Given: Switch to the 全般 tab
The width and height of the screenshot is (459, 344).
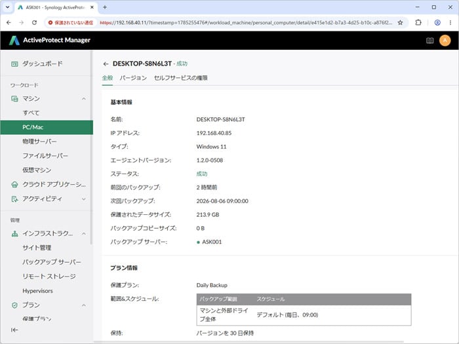Looking at the screenshot, I should pyautogui.click(x=108, y=78).
